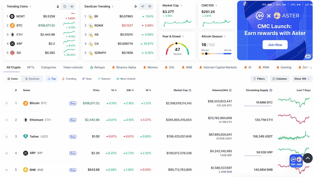
Task: Click the NEWT coin icon in Trending Coins
Action: (12, 16)
